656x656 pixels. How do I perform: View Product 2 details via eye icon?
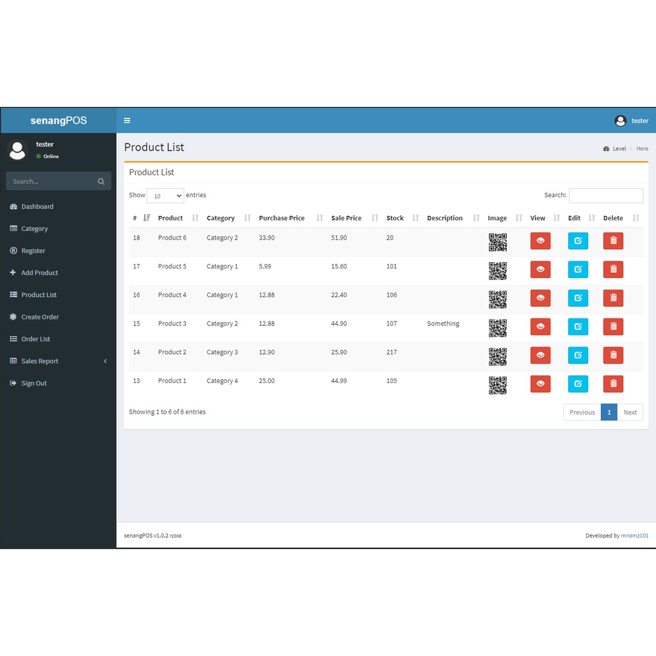coord(540,355)
